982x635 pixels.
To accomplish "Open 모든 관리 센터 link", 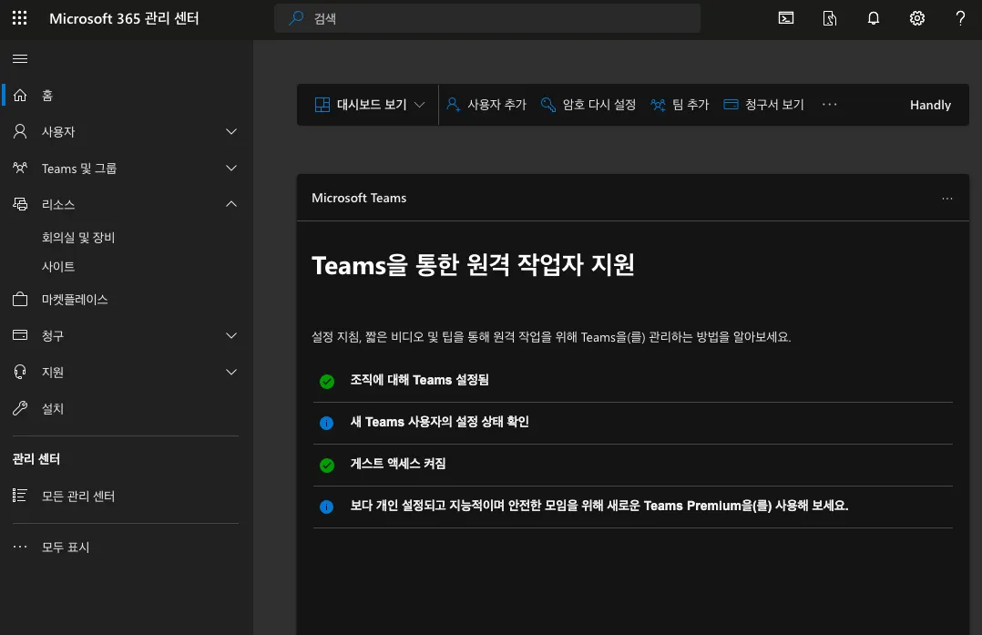I will pyautogui.click(x=78, y=496).
